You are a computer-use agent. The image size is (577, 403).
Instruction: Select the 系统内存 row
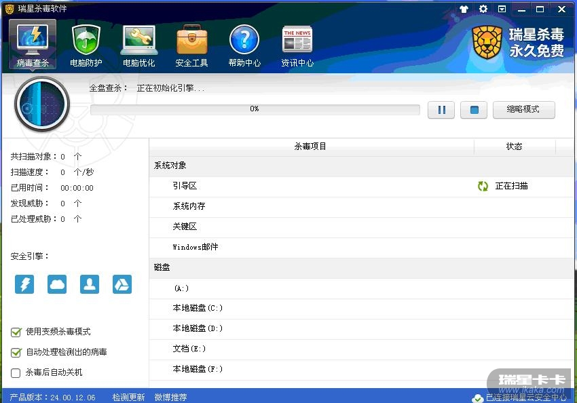pyautogui.click(x=362, y=206)
